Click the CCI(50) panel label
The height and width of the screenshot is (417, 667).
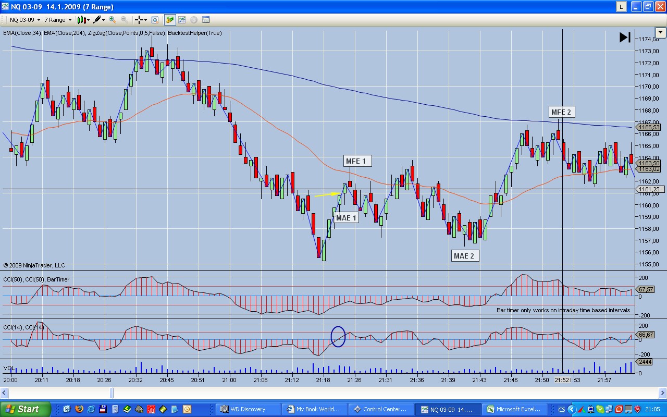pyautogui.click(x=36, y=279)
